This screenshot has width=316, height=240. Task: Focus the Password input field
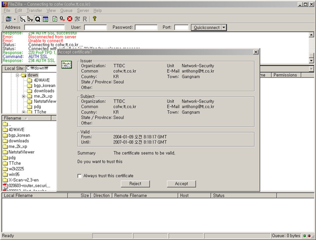click(x=146, y=27)
